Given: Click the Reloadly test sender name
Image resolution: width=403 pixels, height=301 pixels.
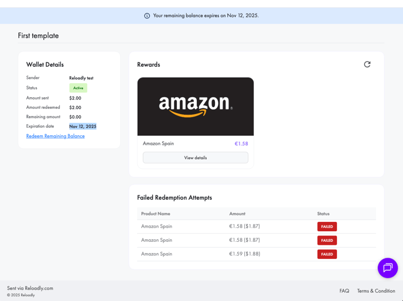Looking at the screenshot, I should [81, 78].
